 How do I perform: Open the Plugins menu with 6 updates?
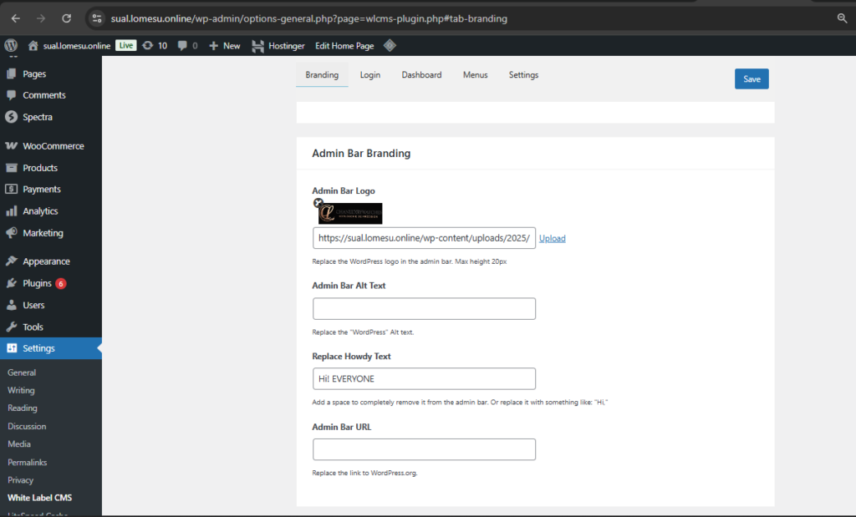click(37, 283)
